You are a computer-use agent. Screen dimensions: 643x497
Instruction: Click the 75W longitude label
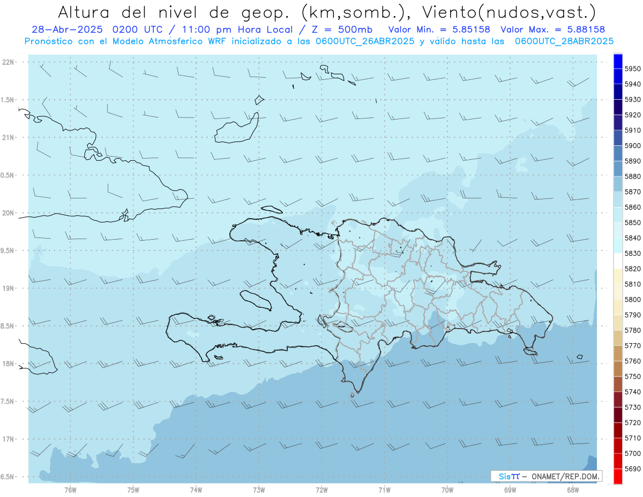click(x=133, y=489)
